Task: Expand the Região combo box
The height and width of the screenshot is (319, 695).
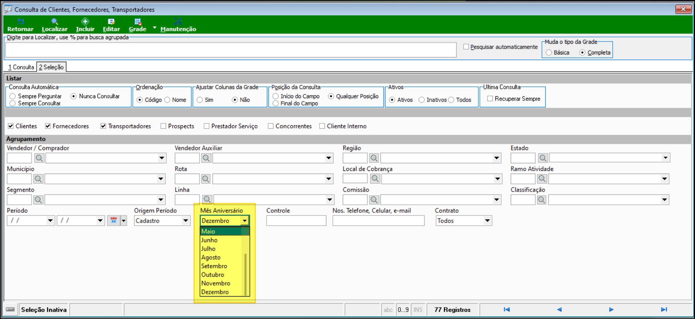Action: point(497,158)
